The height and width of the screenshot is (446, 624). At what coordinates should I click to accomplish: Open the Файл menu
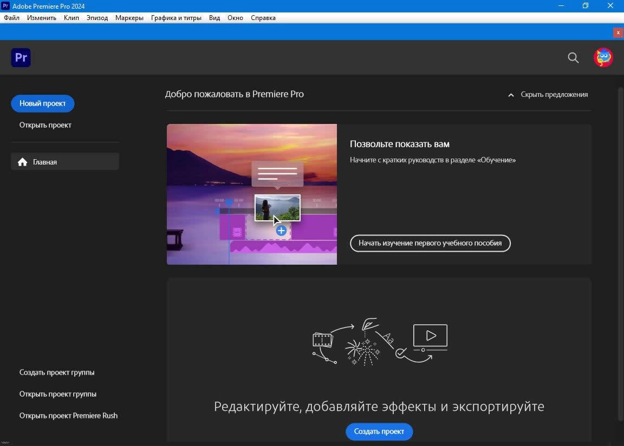[11, 18]
